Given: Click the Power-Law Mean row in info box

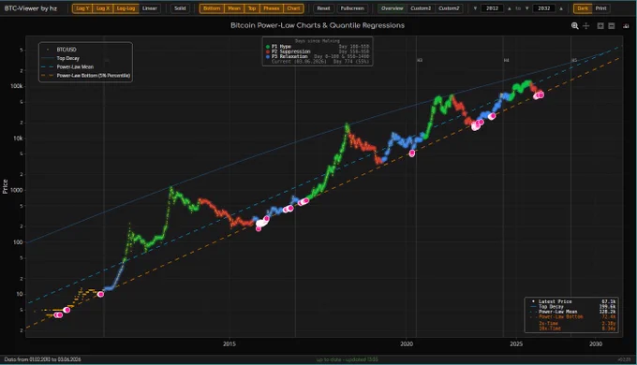Looking at the screenshot, I should point(573,312).
